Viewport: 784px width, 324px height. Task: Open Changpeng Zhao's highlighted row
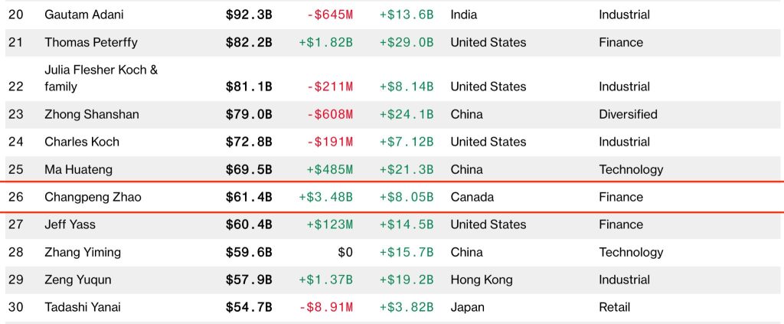(x=93, y=197)
